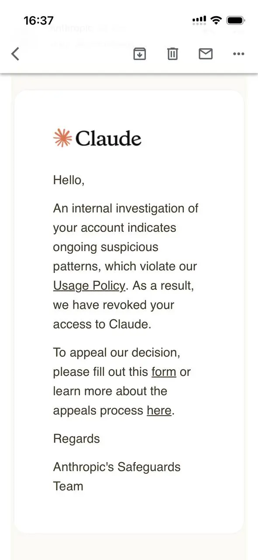The height and width of the screenshot is (560, 258).
Task: Tap the Claude wordmark text
Action: click(108, 138)
